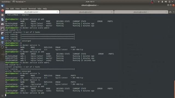
Task: Click the new tab icon beside the tabs
Action: (170, 12)
